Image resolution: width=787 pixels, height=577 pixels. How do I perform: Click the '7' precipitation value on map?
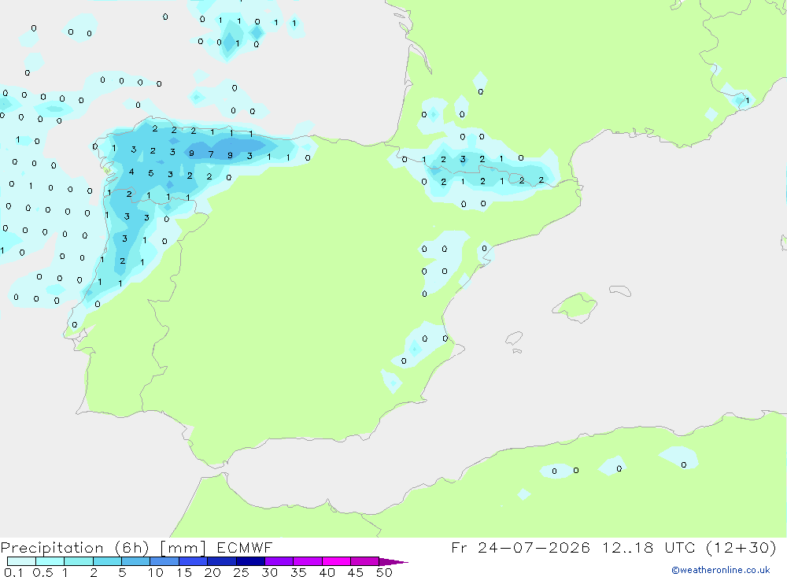(211, 154)
